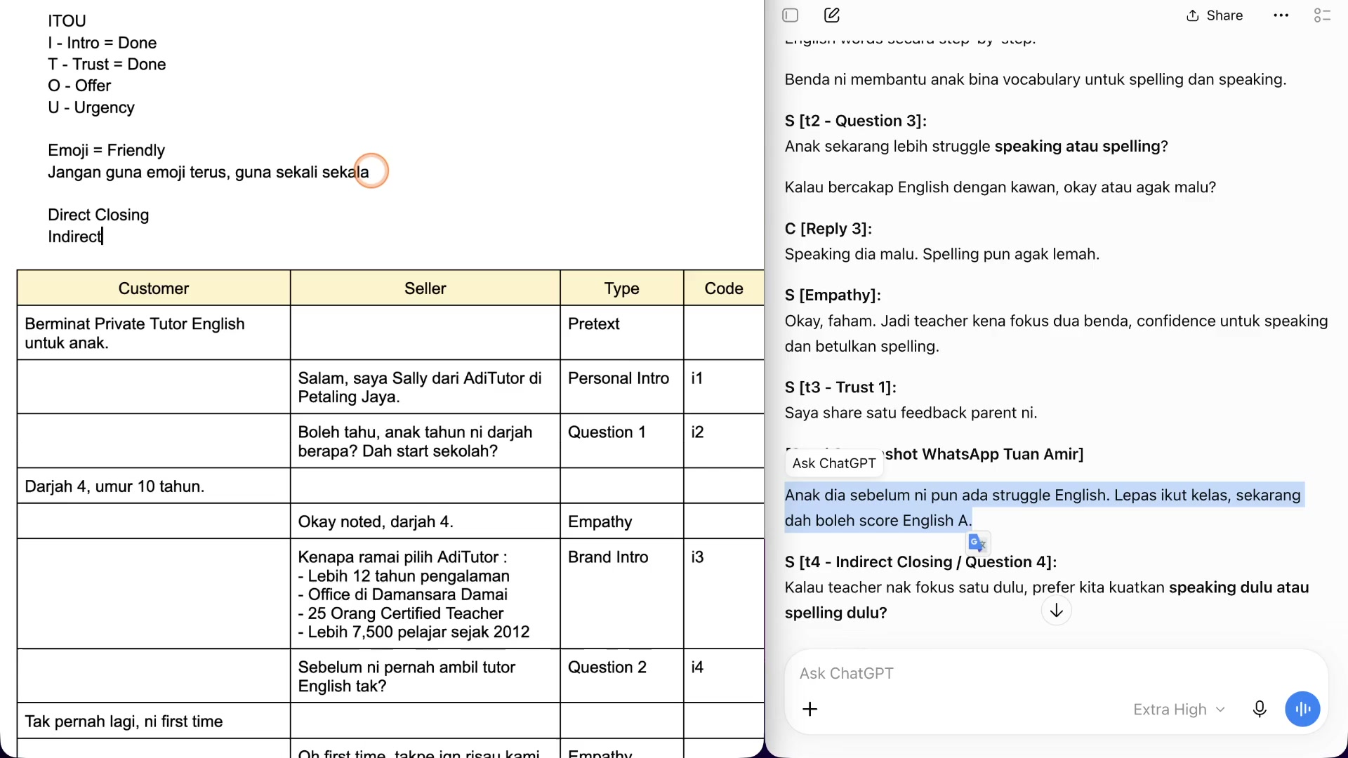
Task: Click the Question 2 type cell
Action: (x=622, y=676)
